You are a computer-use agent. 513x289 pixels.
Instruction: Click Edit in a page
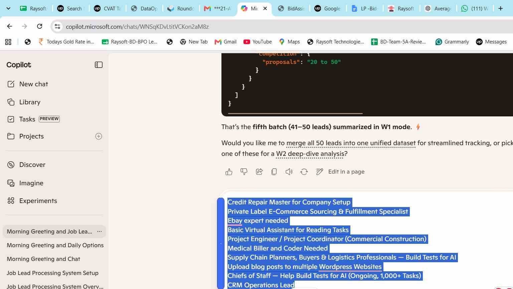[x=340, y=172]
